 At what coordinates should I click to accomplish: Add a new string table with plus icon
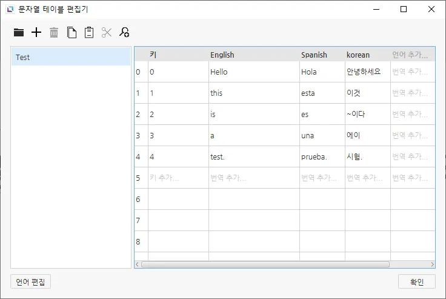click(x=36, y=33)
